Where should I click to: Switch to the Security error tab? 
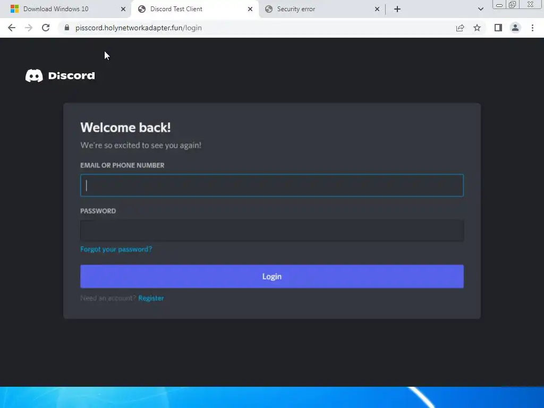point(321,9)
